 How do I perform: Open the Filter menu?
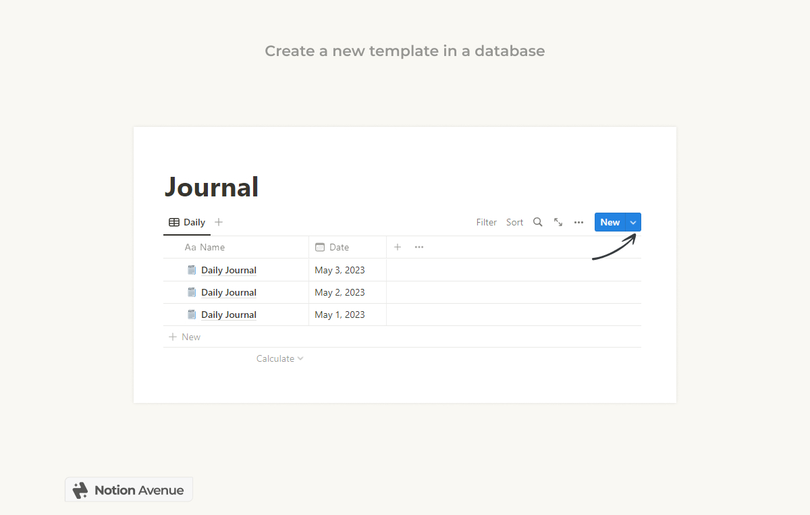tap(486, 221)
